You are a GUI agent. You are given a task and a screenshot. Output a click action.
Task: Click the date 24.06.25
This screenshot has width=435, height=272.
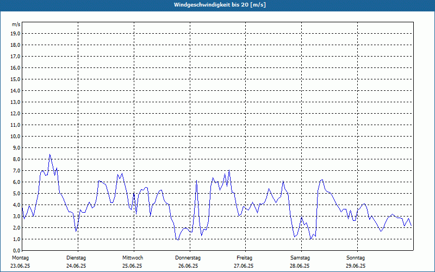[76, 266]
